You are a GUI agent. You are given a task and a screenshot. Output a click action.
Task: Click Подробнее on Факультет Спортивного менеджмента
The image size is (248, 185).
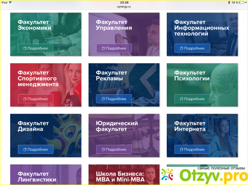(x=35, y=99)
